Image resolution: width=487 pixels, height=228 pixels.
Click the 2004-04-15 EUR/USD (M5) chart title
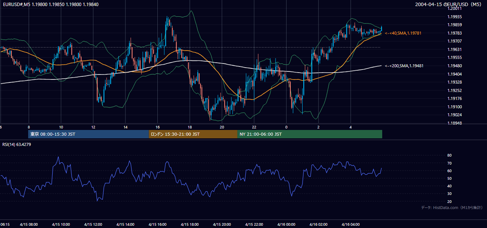tap(449, 4)
